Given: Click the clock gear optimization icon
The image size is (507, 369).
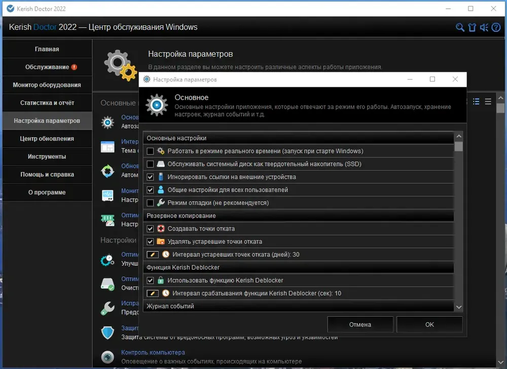Looking at the screenshot, I should (107, 260).
